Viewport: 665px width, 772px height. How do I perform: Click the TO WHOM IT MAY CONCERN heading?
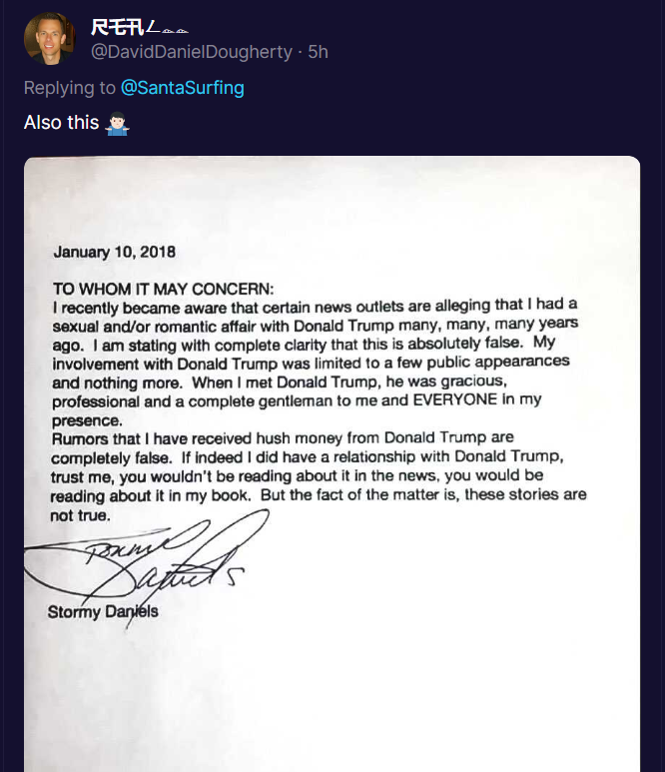click(163, 289)
